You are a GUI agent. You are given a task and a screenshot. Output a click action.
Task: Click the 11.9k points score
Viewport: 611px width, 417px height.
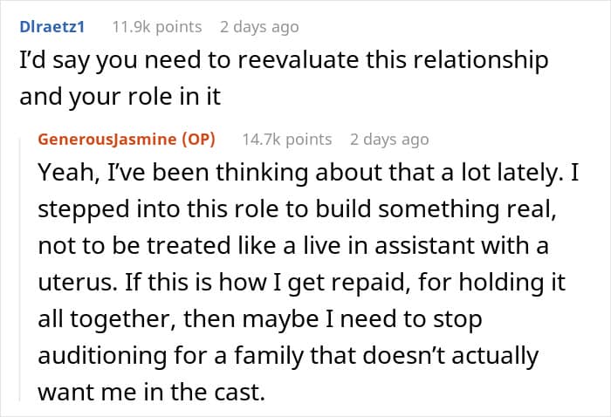[157, 27]
